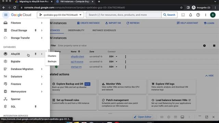Open the project selector dropdown
Viewport: 219px width, 123px height.
61,15
